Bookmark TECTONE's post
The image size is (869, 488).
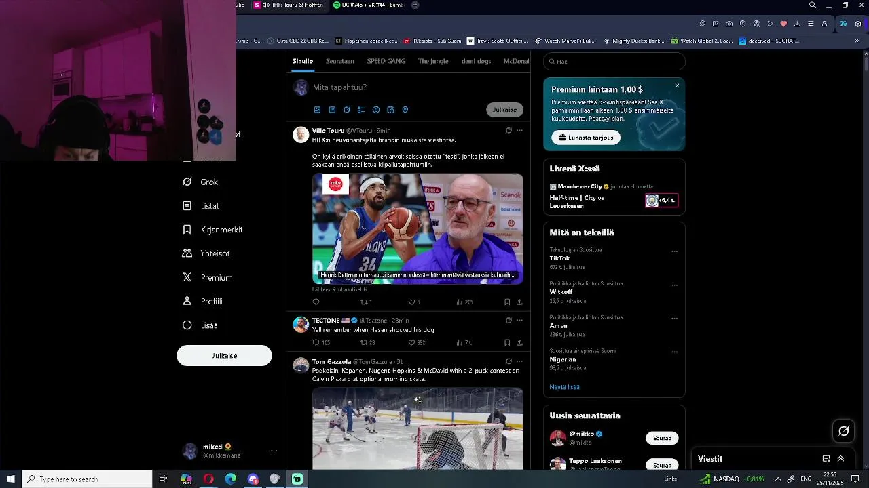pos(507,343)
